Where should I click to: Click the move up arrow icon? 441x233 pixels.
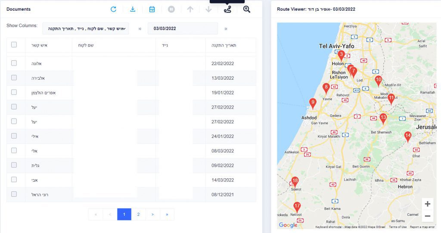coord(190,9)
